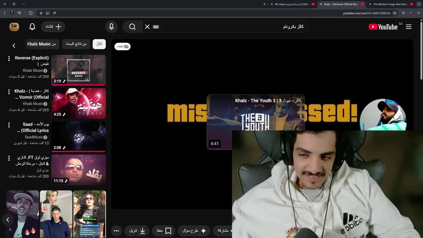The image size is (423, 238).
Task: Reload the page
Action: pyautogui.click(x=404, y=13)
